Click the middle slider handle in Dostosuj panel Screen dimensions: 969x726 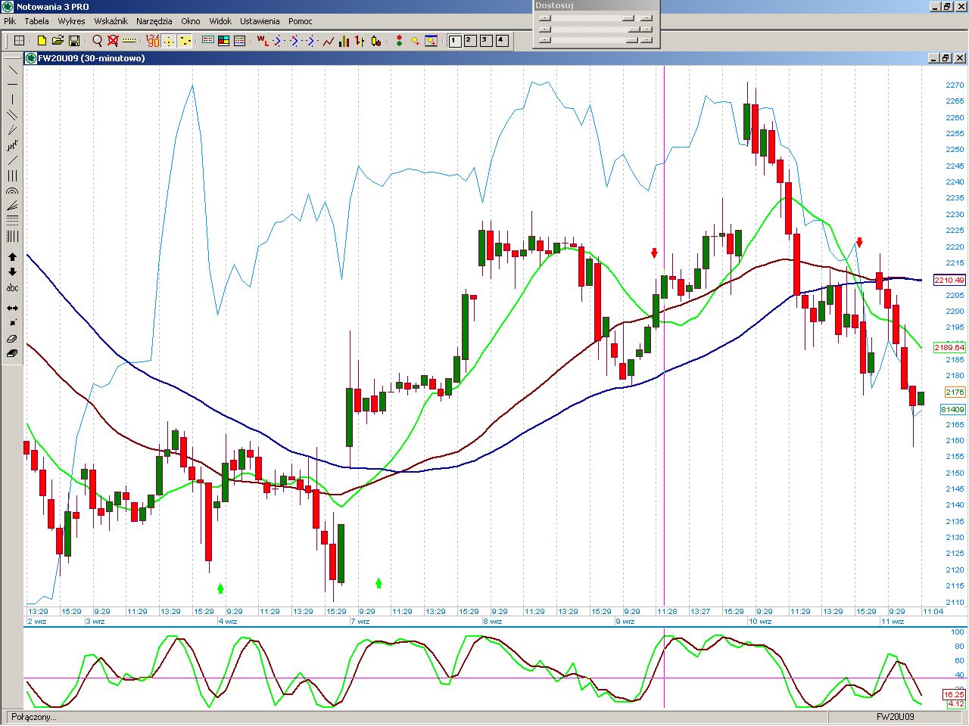tap(634, 29)
